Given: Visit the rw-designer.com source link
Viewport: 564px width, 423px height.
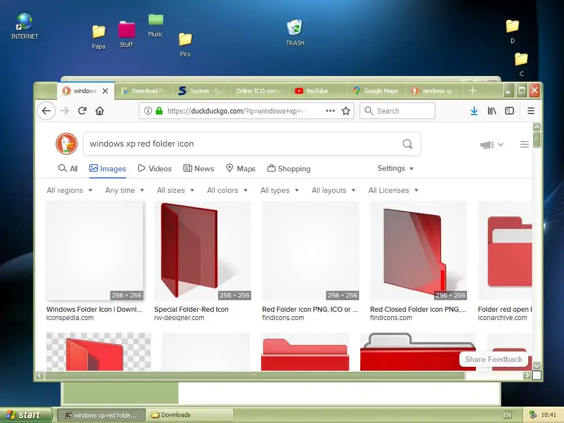Looking at the screenshot, I should (x=179, y=318).
